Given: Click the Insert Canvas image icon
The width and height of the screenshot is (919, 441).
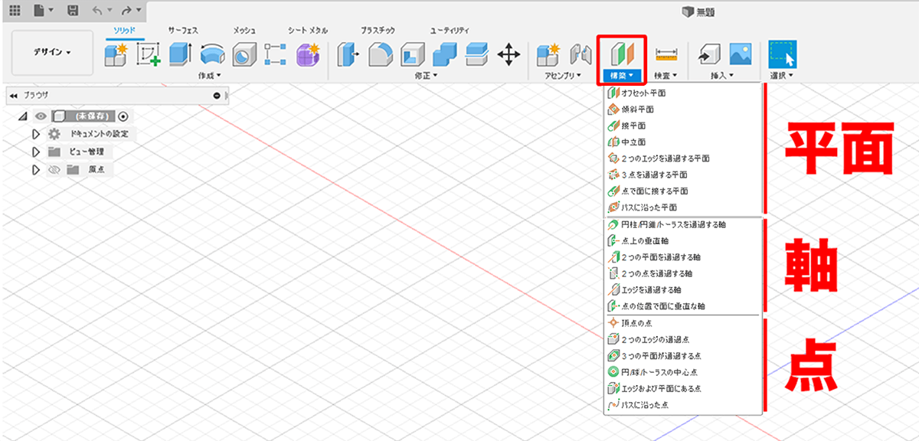Looking at the screenshot, I should (x=740, y=54).
